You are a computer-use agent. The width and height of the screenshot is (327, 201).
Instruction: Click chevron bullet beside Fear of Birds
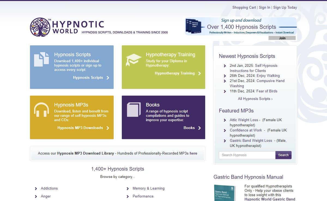click(225, 91)
